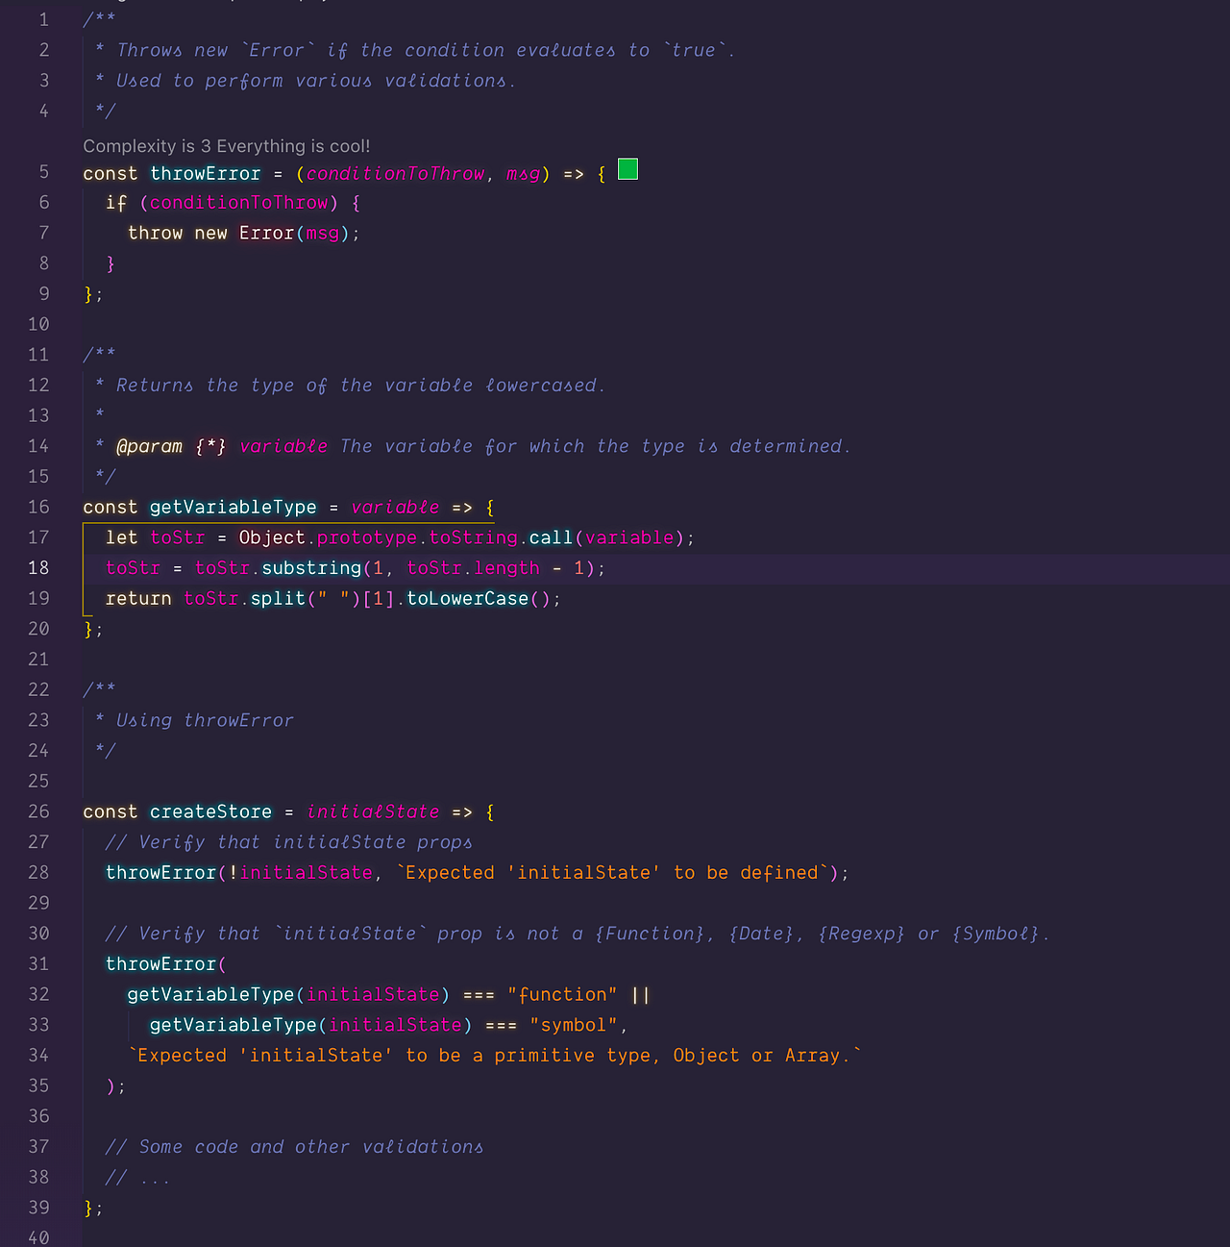Click the green color swatch on line 5

(x=627, y=168)
